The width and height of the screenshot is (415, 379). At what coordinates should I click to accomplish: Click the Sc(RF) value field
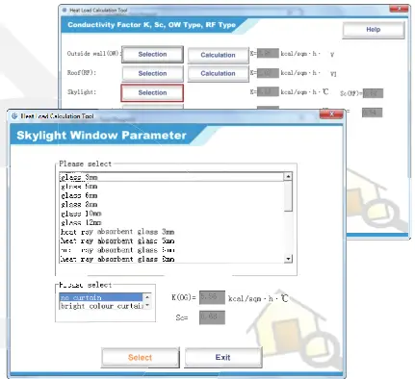coord(373,93)
